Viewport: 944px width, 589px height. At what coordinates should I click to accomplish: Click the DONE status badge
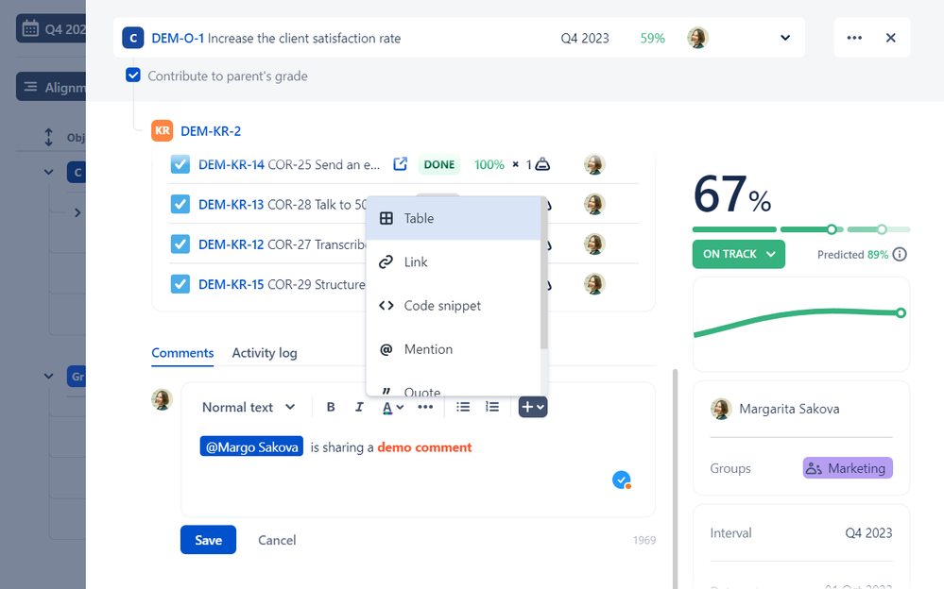(x=438, y=164)
